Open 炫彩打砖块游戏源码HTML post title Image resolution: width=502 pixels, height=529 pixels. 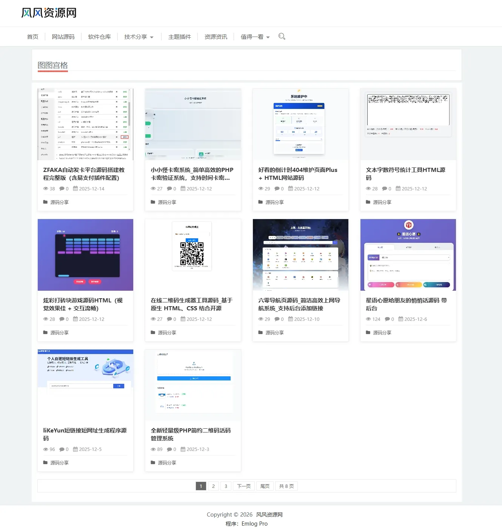[x=83, y=304]
